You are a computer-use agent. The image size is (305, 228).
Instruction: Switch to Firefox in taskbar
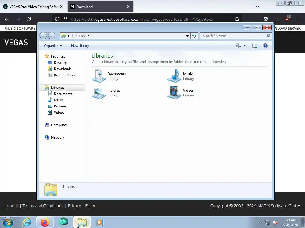tap(45, 222)
